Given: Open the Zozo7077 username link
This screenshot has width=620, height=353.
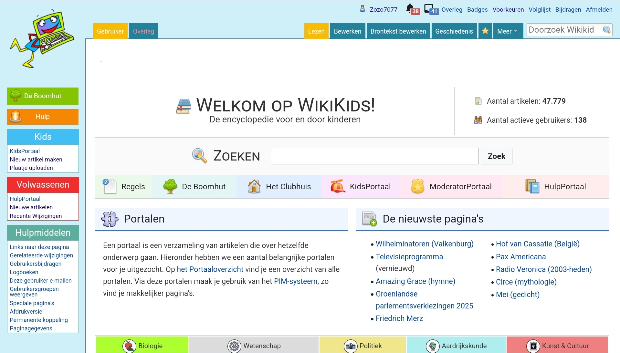Looking at the screenshot, I should (x=384, y=9).
